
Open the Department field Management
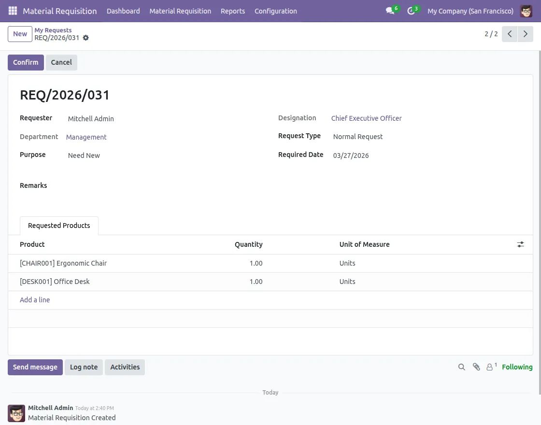(86, 137)
